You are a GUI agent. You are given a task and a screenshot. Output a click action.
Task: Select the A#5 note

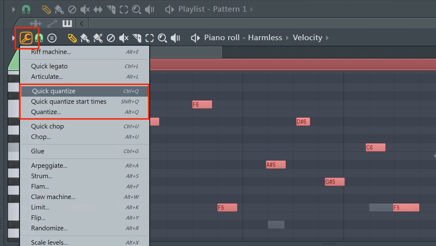pyautogui.click(x=276, y=164)
